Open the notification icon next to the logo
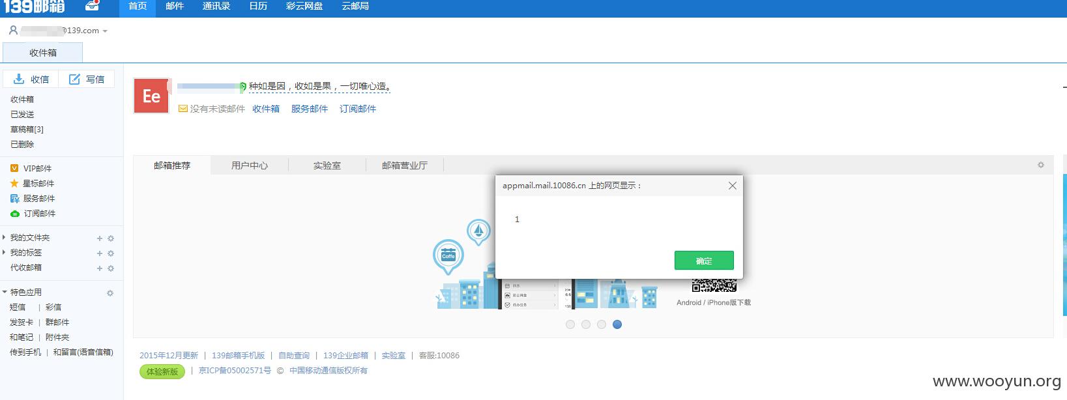This screenshot has width=1067, height=400. [93, 6]
